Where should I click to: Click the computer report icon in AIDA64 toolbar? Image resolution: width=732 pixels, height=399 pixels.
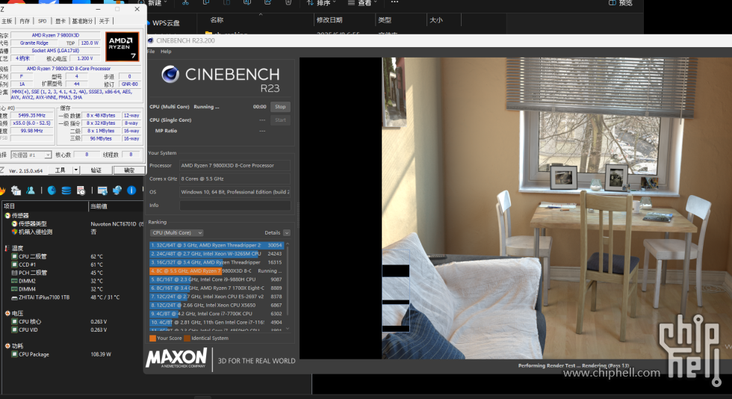pyautogui.click(x=16, y=190)
